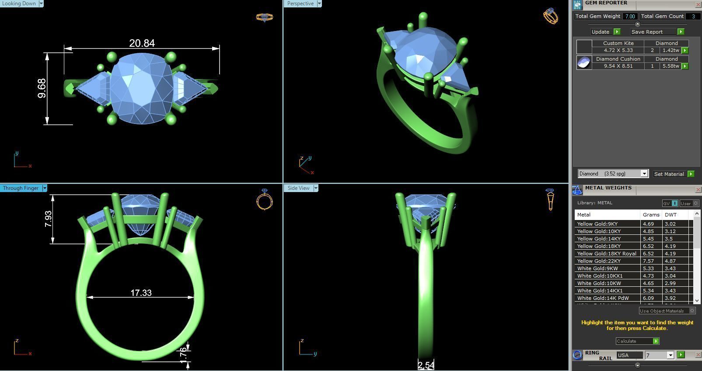Click the metal list scrollbar up arrow
The height and width of the screenshot is (371, 702).
click(x=697, y=214)
